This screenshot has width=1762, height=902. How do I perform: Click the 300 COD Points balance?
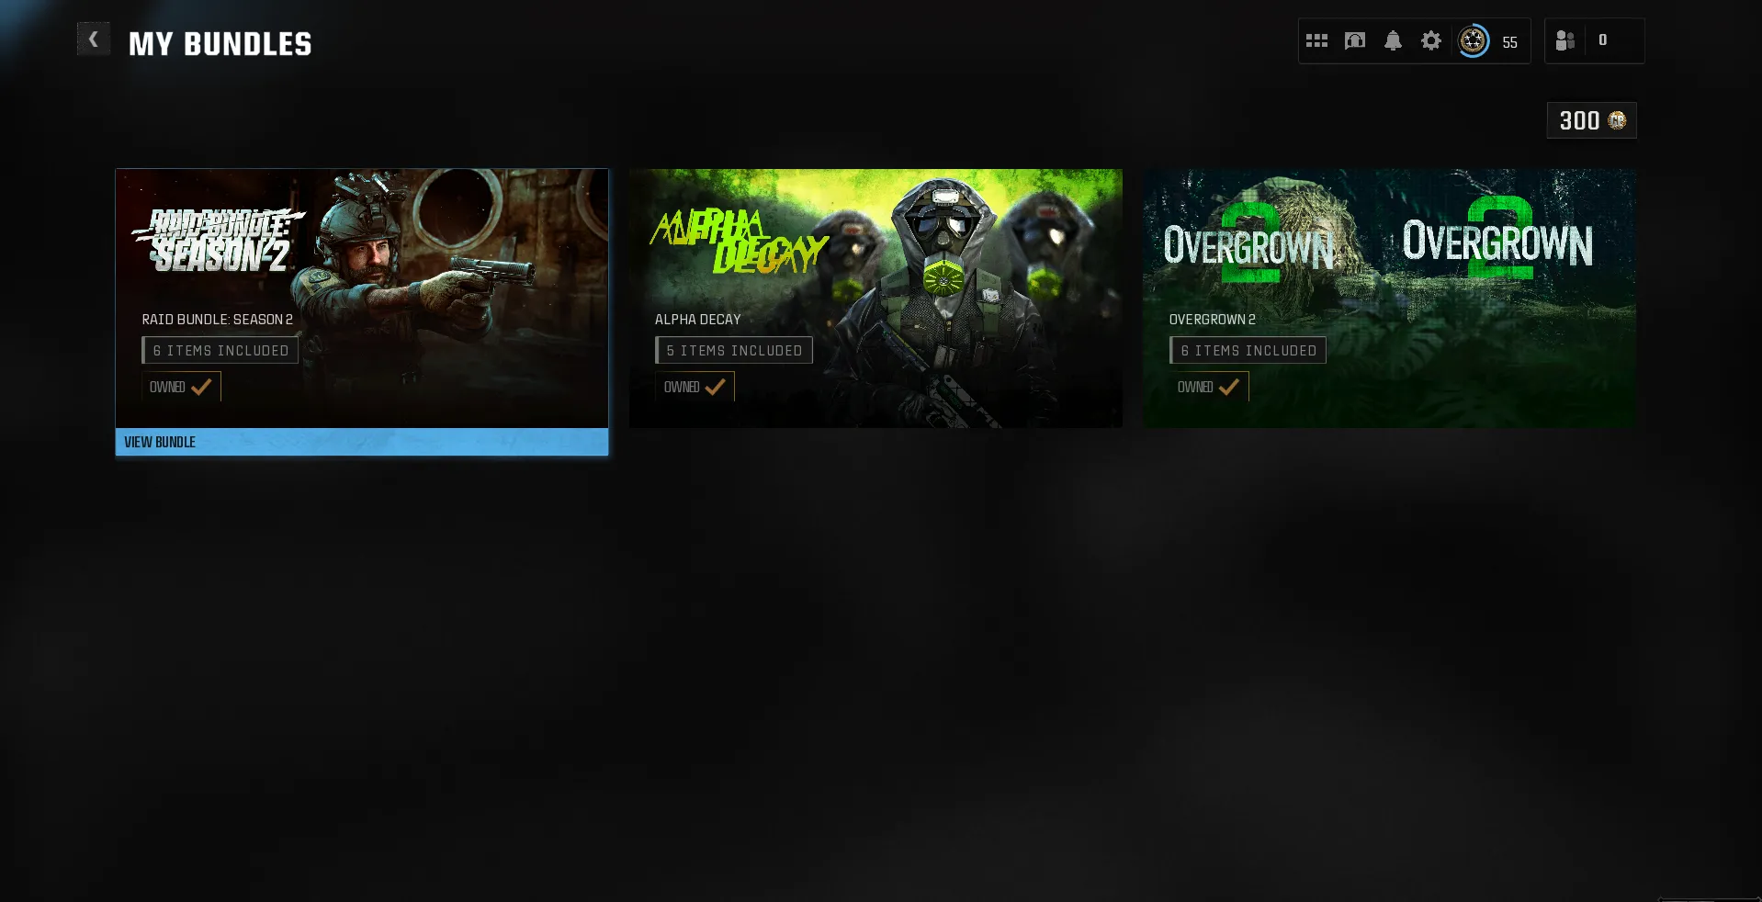click(x=1592, y=120)
